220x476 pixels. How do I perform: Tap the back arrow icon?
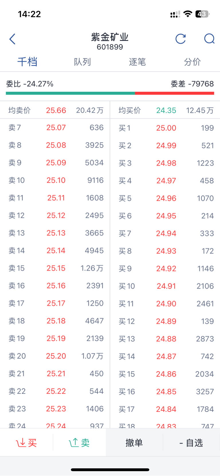click(12, 39)
